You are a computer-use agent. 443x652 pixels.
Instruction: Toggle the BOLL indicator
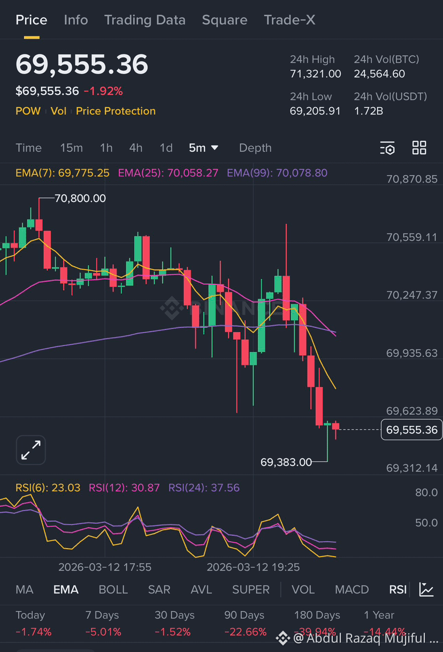point(113,589)
